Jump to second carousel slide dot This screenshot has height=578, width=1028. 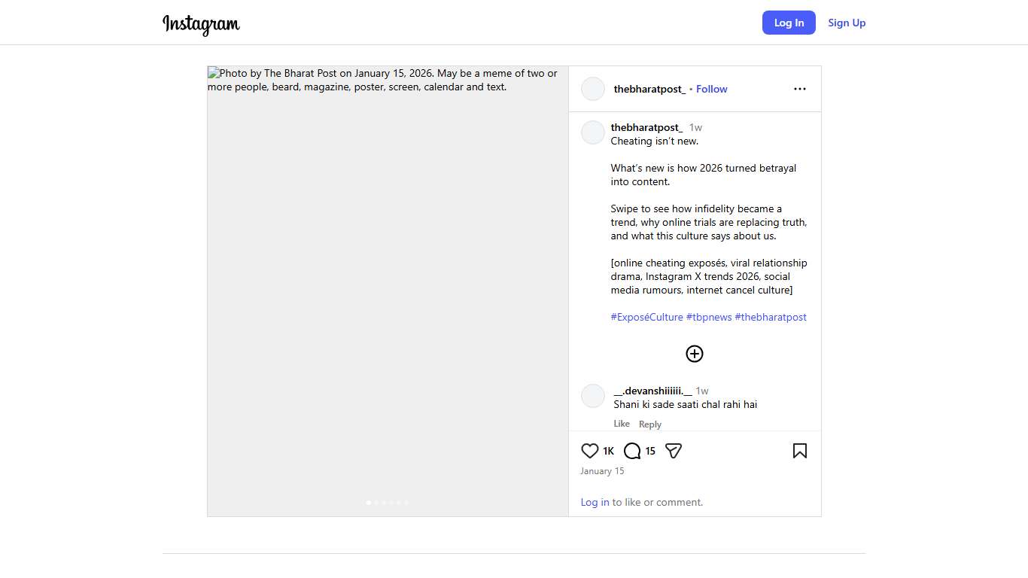coord(376,502)
